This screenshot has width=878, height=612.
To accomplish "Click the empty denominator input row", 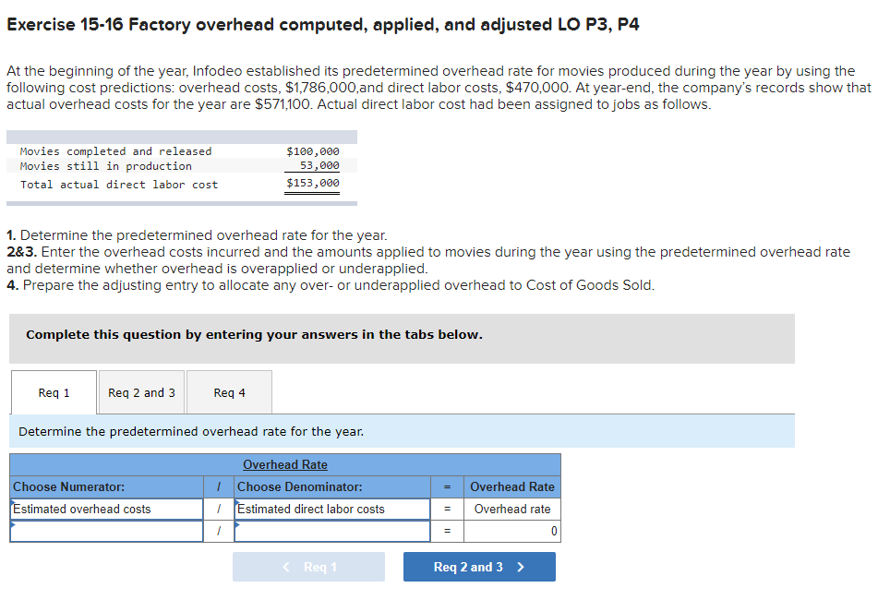I will pyautogui.click(x=331, y=531).
